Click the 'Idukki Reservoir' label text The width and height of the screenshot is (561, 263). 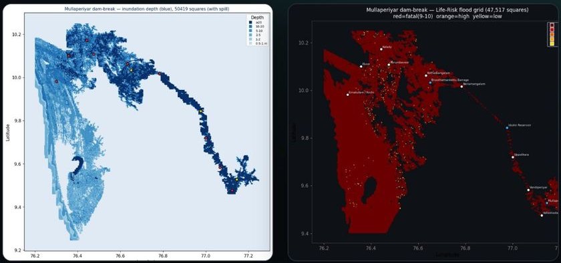520,125
